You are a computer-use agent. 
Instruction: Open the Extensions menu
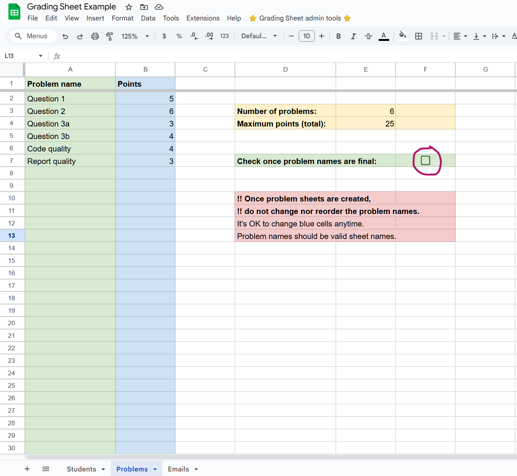[203, 18]
